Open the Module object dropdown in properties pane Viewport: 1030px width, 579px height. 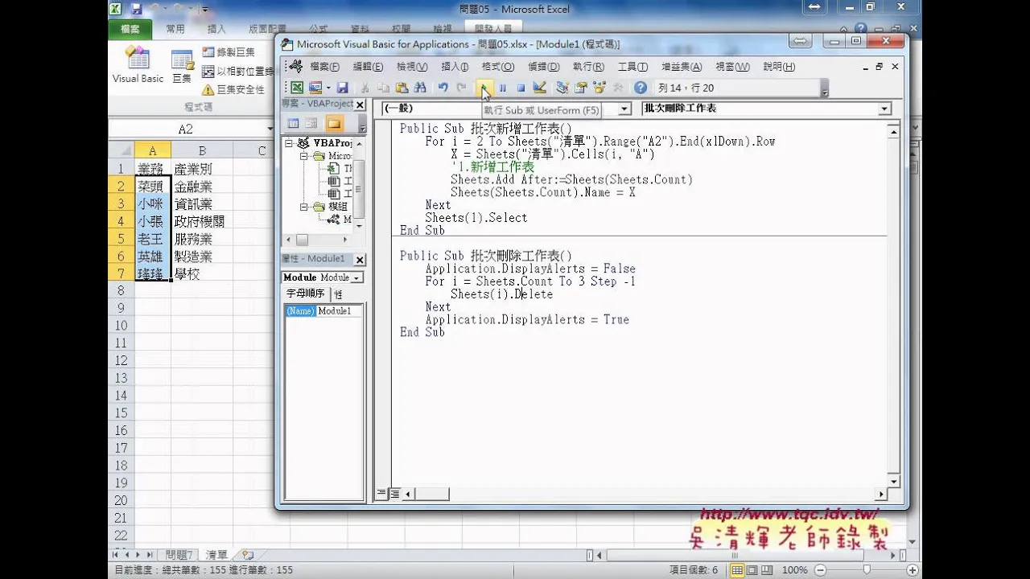357,277
